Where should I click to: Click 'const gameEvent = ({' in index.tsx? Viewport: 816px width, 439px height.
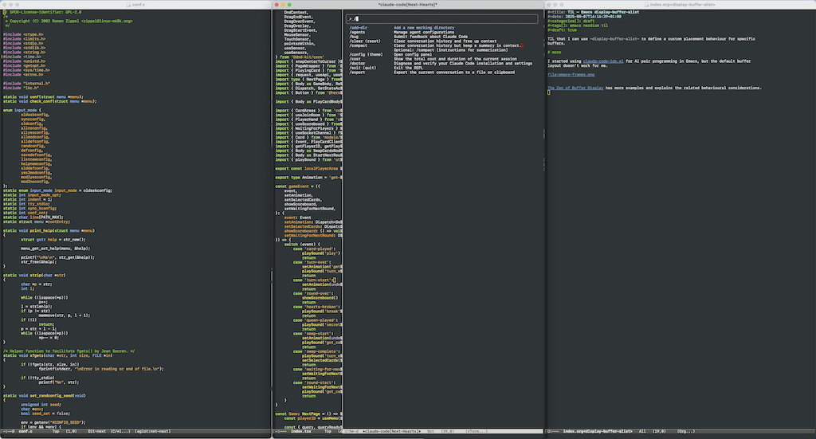tap(298, 186)
